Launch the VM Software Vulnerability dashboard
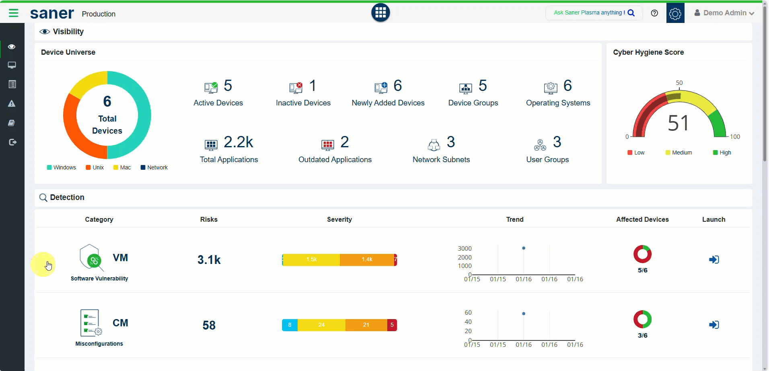769x371 pixels. click(x=713, y=260)
